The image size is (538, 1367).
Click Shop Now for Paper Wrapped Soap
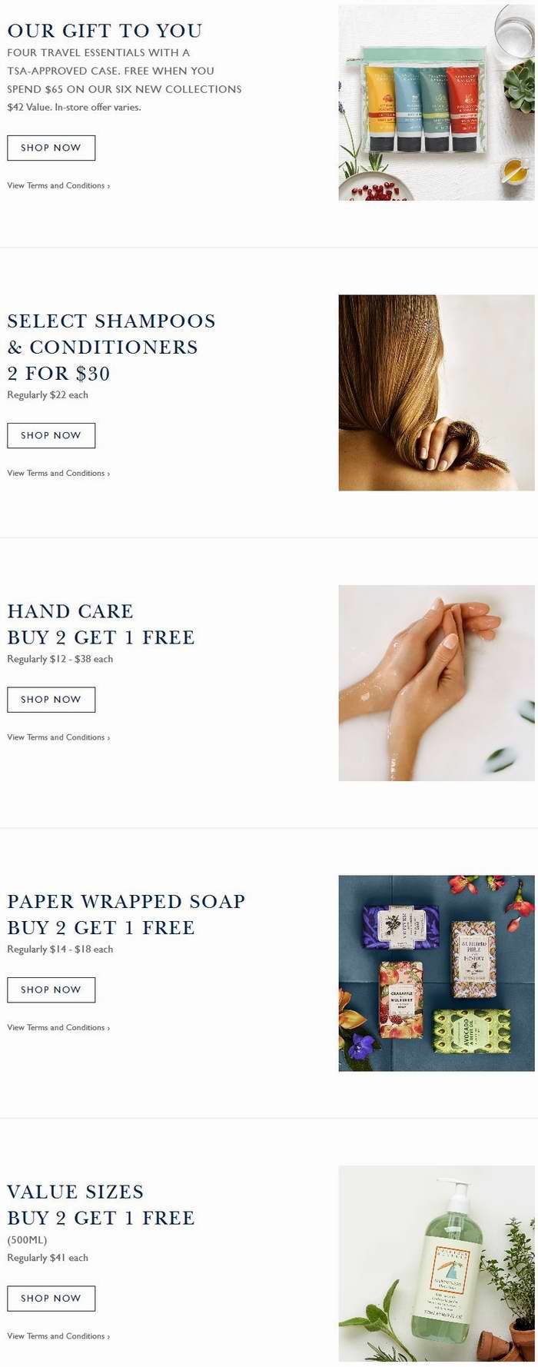pyautogui.click(x=51, y=989)
